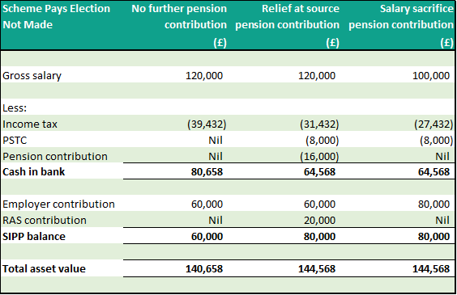Select the No further pension contribution header
The height and width of the screenshot is (295, 457).
click(x=179, y=25)
